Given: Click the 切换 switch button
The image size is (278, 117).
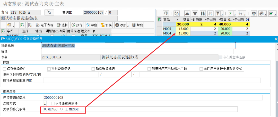Looking at the screenshot, I should click(106, 25).
